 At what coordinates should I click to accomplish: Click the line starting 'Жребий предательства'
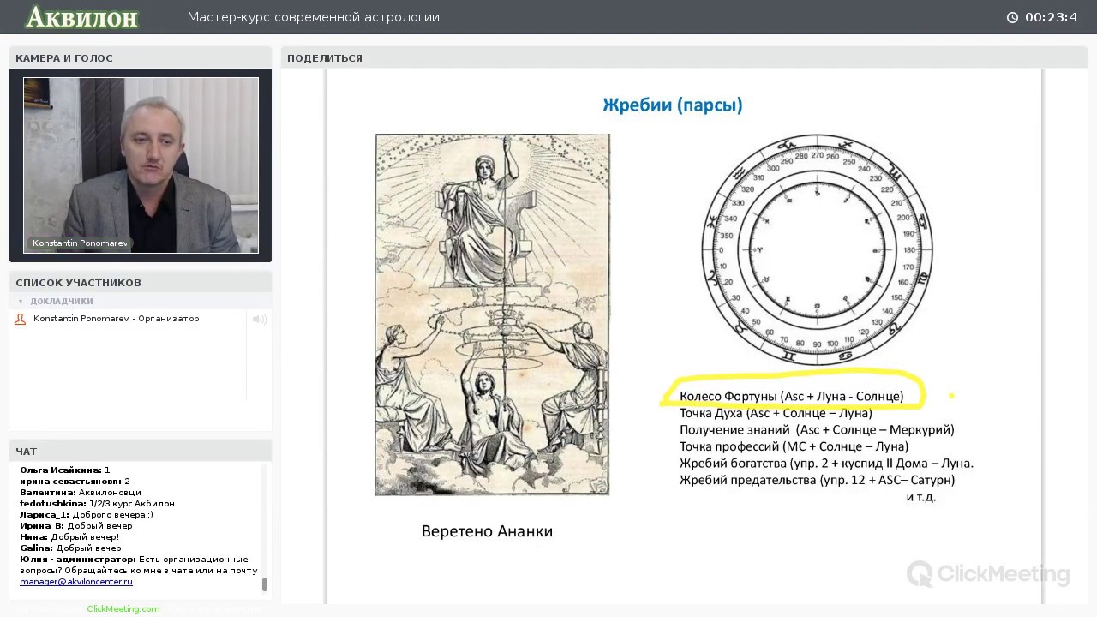click(x=818, y=480)
